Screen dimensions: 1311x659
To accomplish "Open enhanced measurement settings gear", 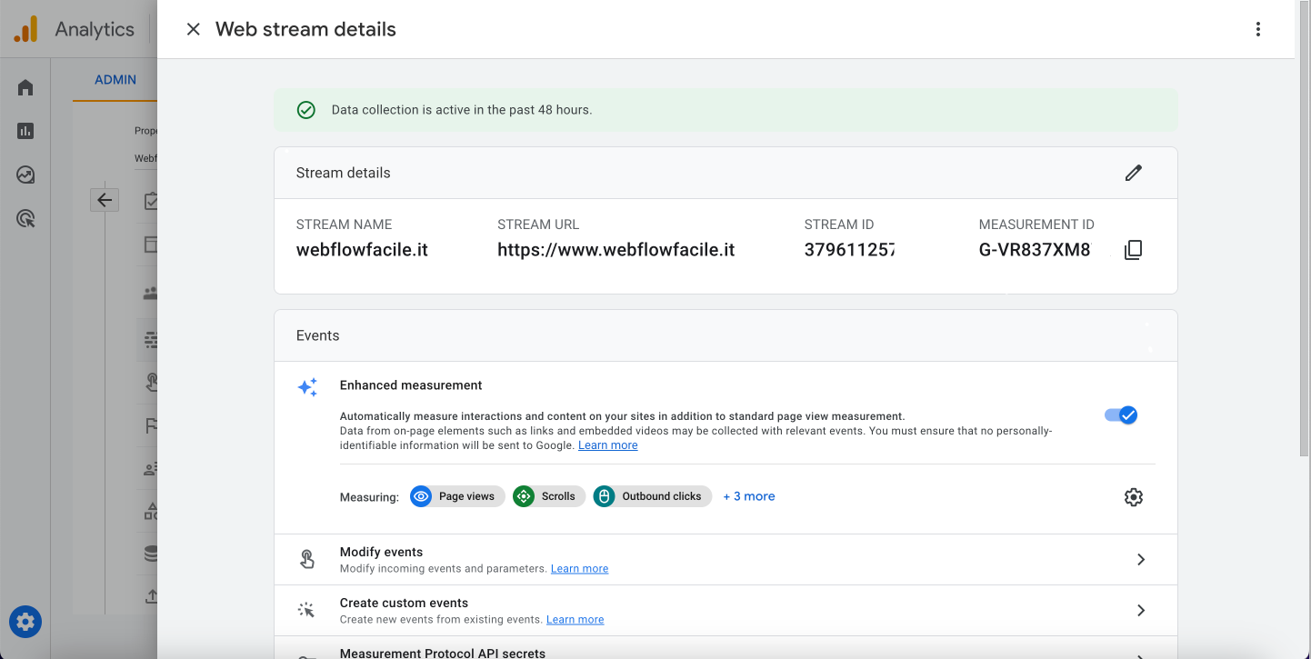I will (x=1133, y=497).
